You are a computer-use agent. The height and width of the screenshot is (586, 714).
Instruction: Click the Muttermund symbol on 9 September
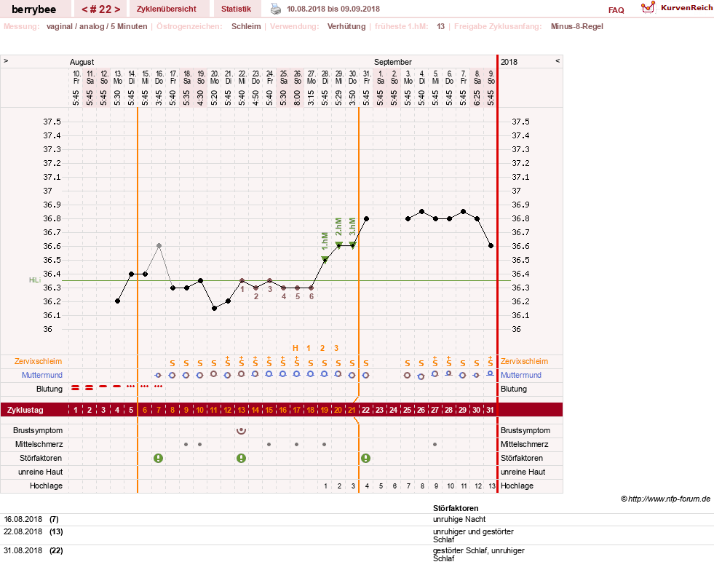490,373
